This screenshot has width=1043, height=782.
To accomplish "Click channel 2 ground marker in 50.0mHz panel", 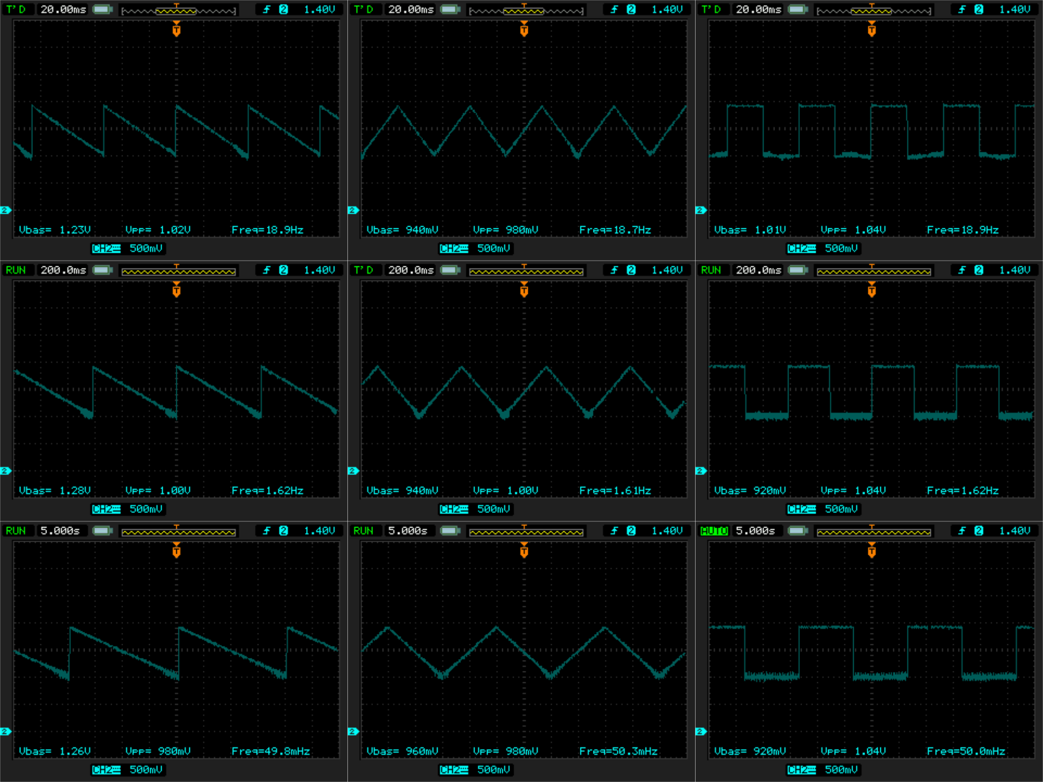I will (x=701, y=731).
